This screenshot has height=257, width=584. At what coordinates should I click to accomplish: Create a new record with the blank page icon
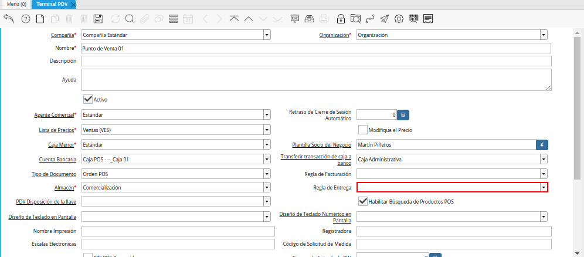tap(40, 19)
